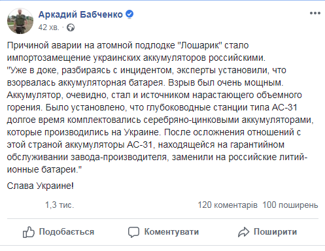Toggle like via the Подобається label

(x=67, y=232)
